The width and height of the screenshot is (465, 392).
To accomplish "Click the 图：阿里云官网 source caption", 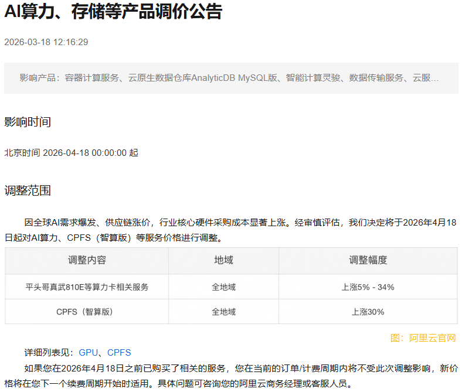I will click(423, 338).
